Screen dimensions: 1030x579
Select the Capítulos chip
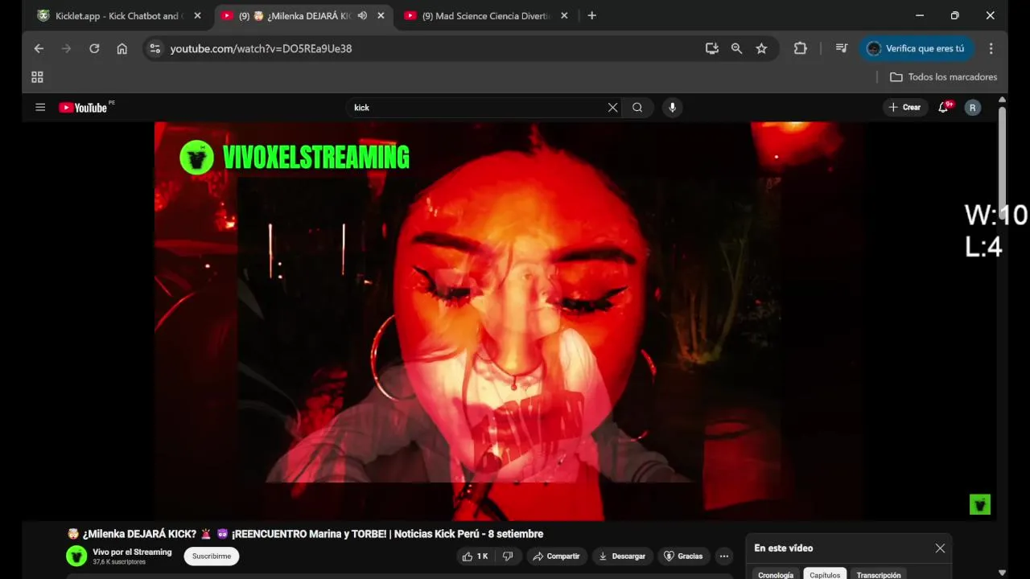pyautogui.click(x=825, y=574)
